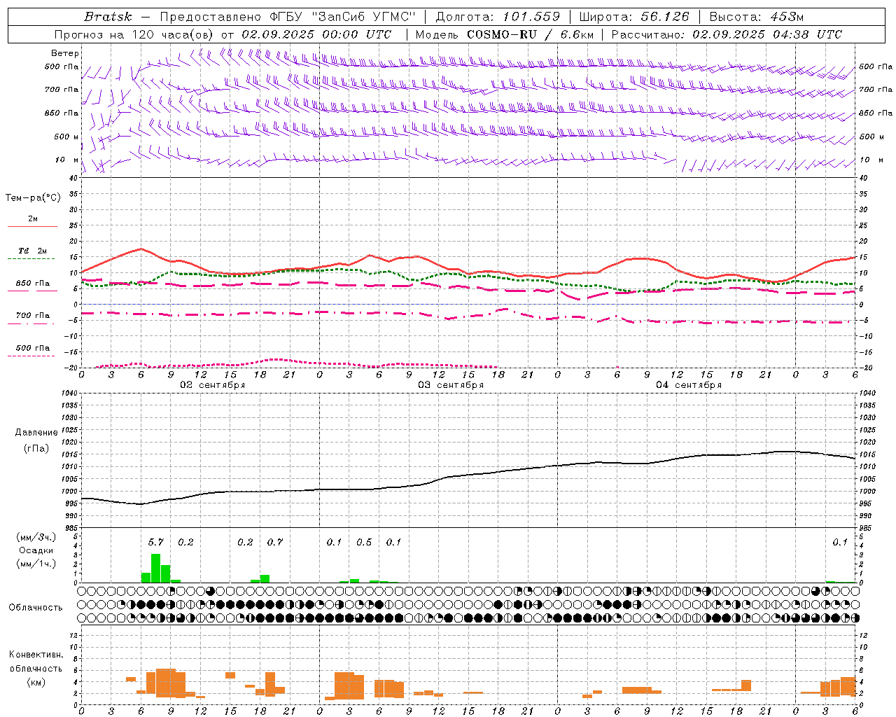Click the '850 гПа' temperature legend entry
This screenshot has height=717, width=896.
coord(33,284)
